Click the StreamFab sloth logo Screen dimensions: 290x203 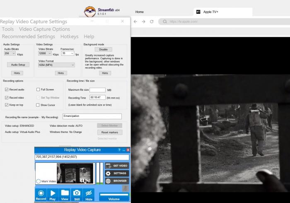coord(90,12)
